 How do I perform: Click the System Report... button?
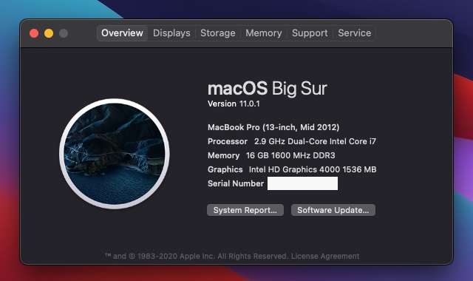point(245,210)
